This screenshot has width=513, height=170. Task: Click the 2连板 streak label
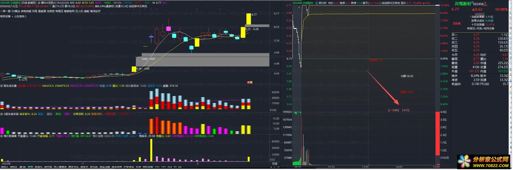[457, 23]
